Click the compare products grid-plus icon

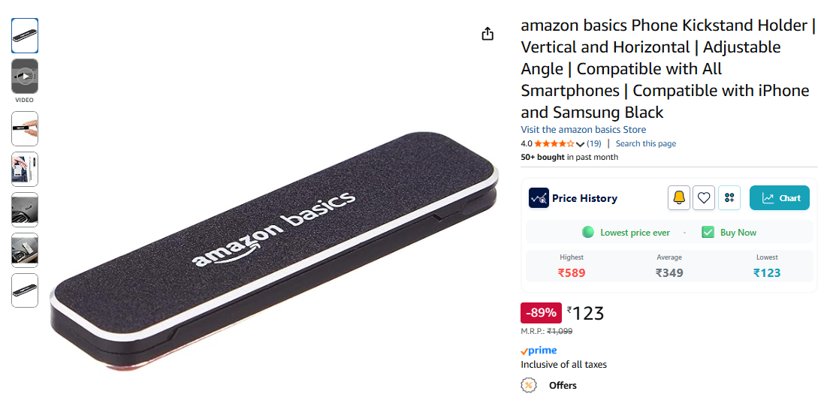tap(729, 197)
